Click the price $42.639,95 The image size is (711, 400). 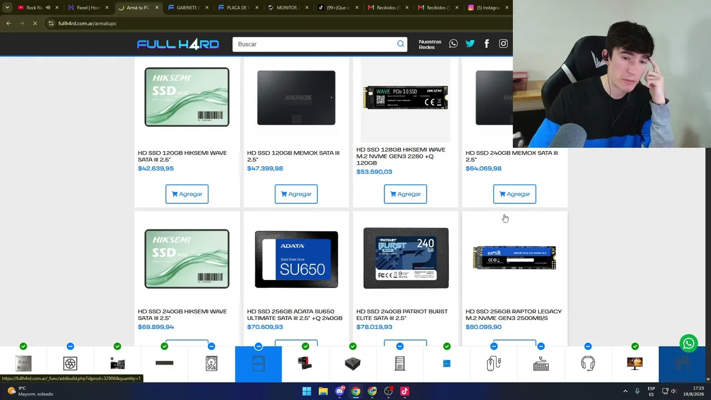156,168
